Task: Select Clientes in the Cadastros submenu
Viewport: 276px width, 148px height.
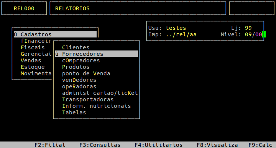Action: [x=76, y=47]
